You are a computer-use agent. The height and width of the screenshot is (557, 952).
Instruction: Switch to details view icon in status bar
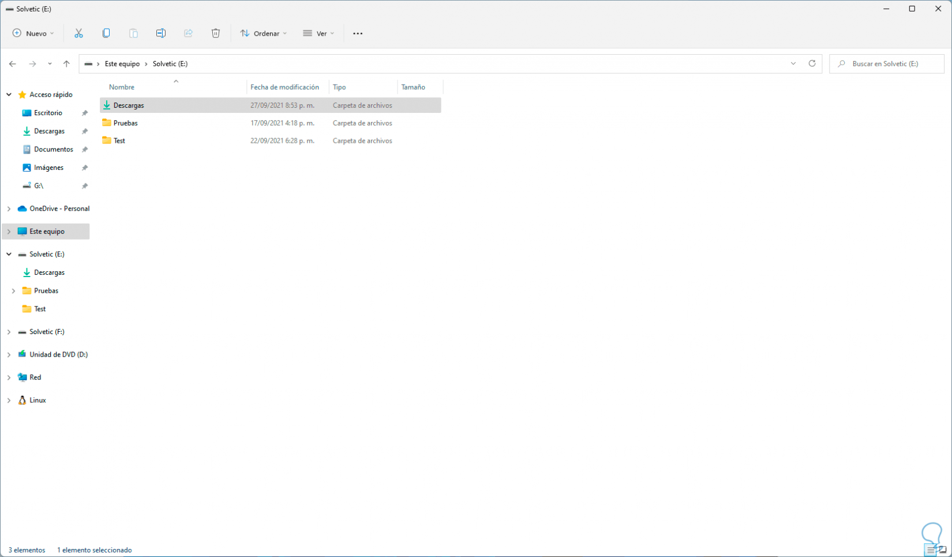(931, 550)
